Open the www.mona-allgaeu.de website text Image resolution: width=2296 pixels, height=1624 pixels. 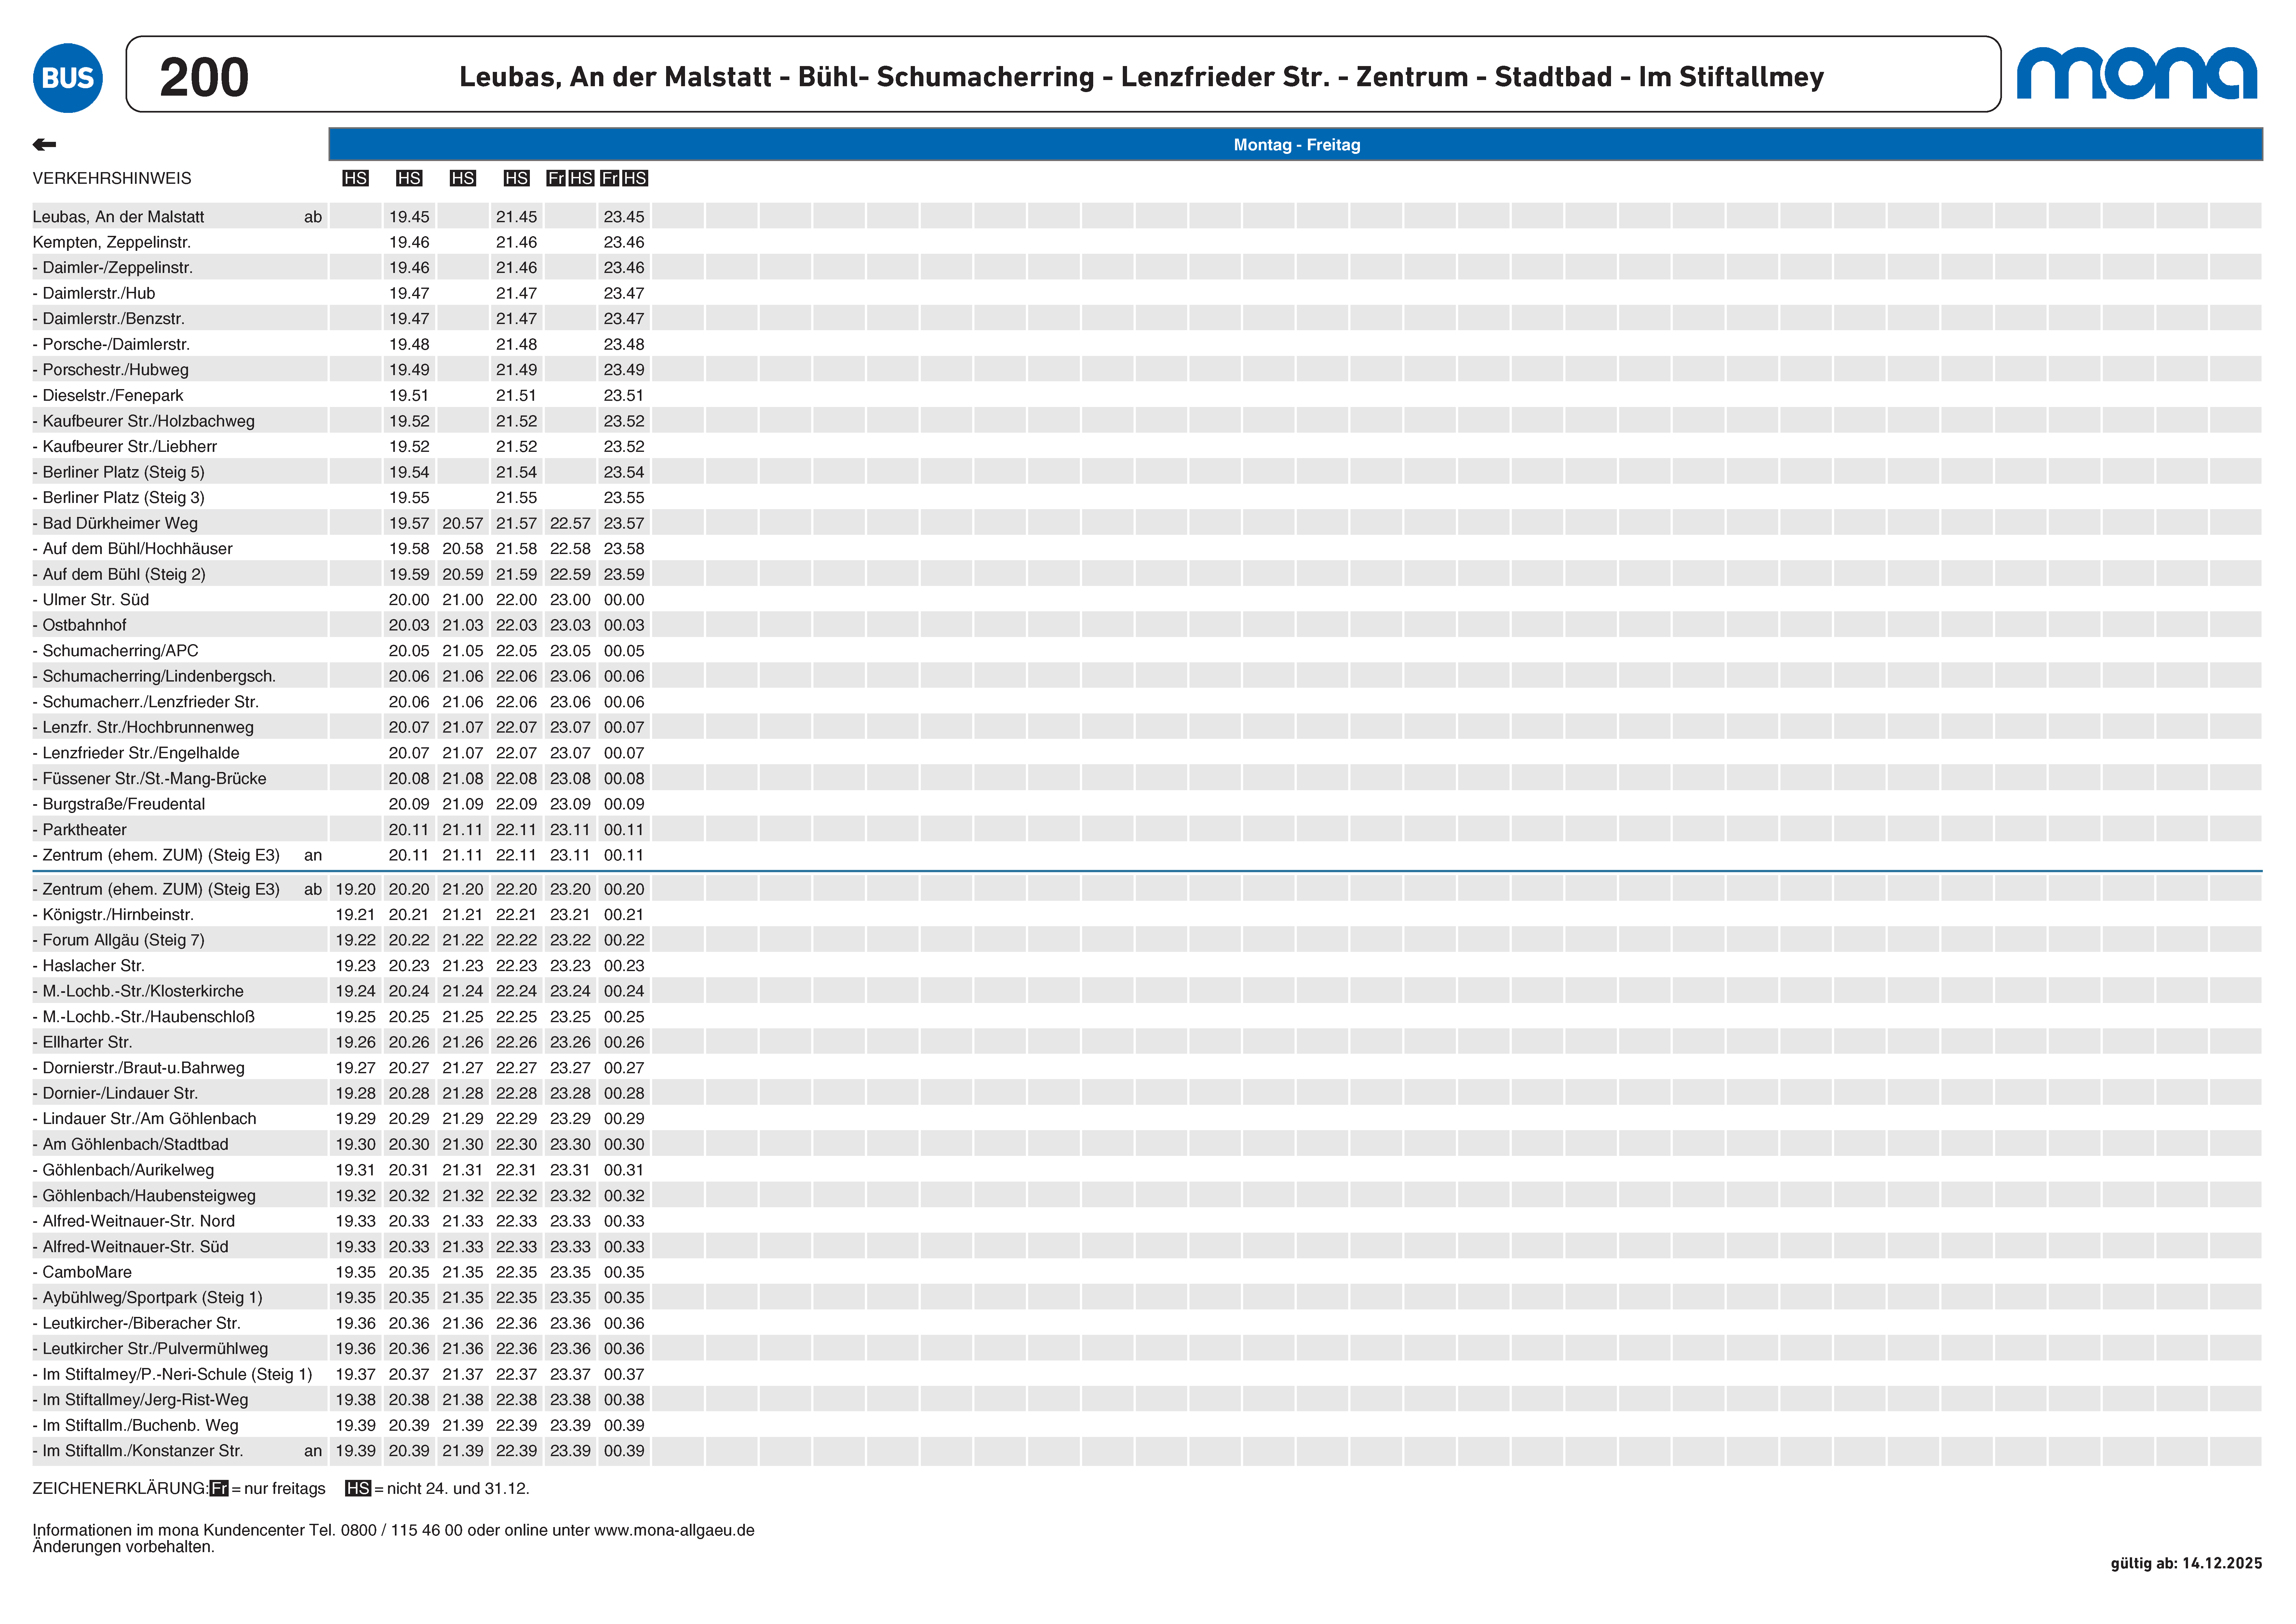click(674, 1530)
